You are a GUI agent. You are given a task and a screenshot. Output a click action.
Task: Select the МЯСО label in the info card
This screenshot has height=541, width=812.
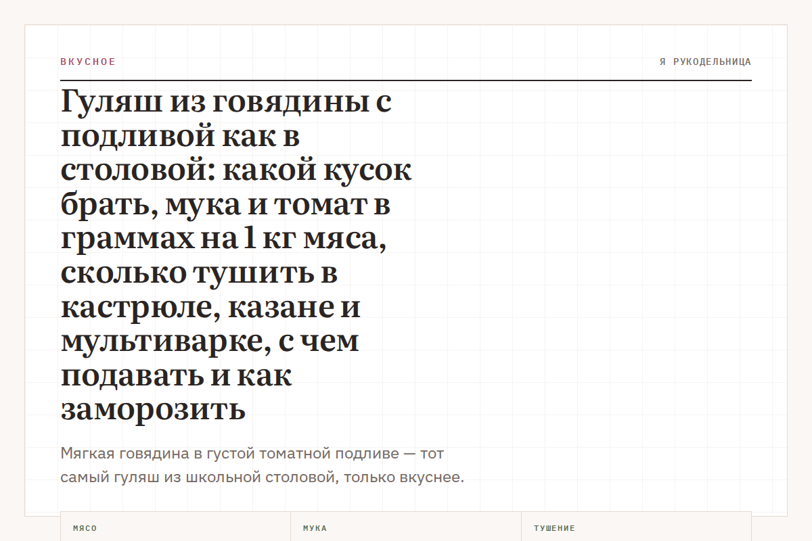click(x=85, y=528)
